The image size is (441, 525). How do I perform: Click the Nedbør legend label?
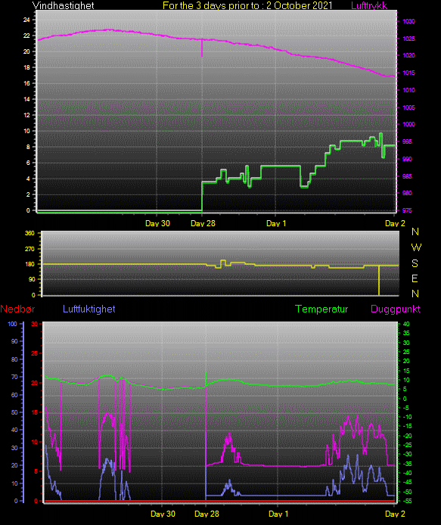pos(17,309)
